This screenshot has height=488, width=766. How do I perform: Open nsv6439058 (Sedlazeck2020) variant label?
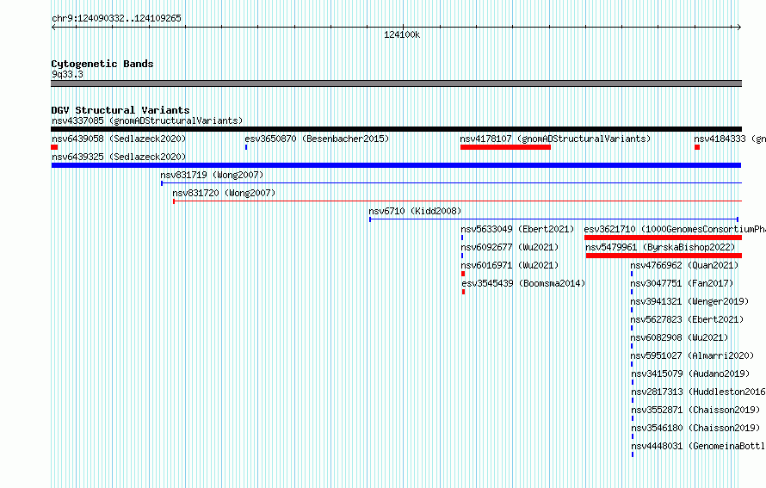[x=119, y=139]
